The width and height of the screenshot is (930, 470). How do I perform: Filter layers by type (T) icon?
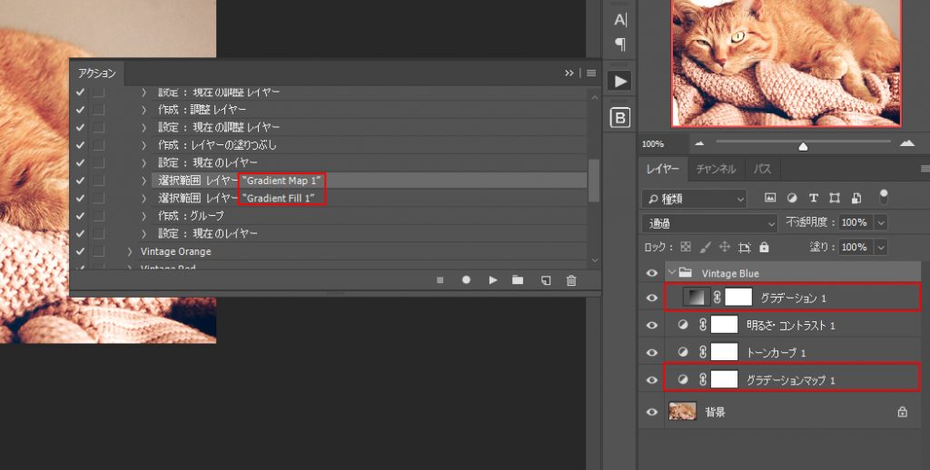pyautogui.click(x=813, y=198)
